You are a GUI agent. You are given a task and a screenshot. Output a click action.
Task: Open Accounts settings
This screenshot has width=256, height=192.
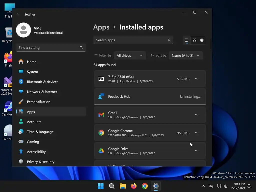click(51, 122)
